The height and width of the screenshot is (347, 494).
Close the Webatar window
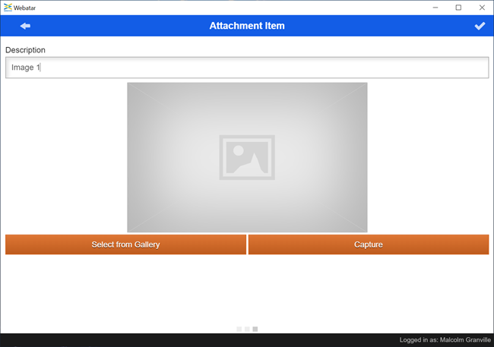pyautogui.click(x=481, y=8)
